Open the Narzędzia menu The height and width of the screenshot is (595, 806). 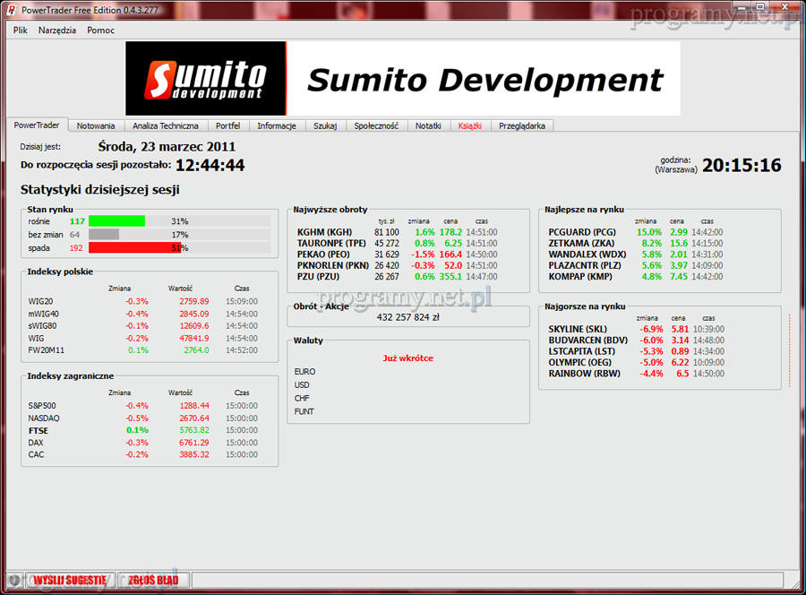[x=57, y=30]
